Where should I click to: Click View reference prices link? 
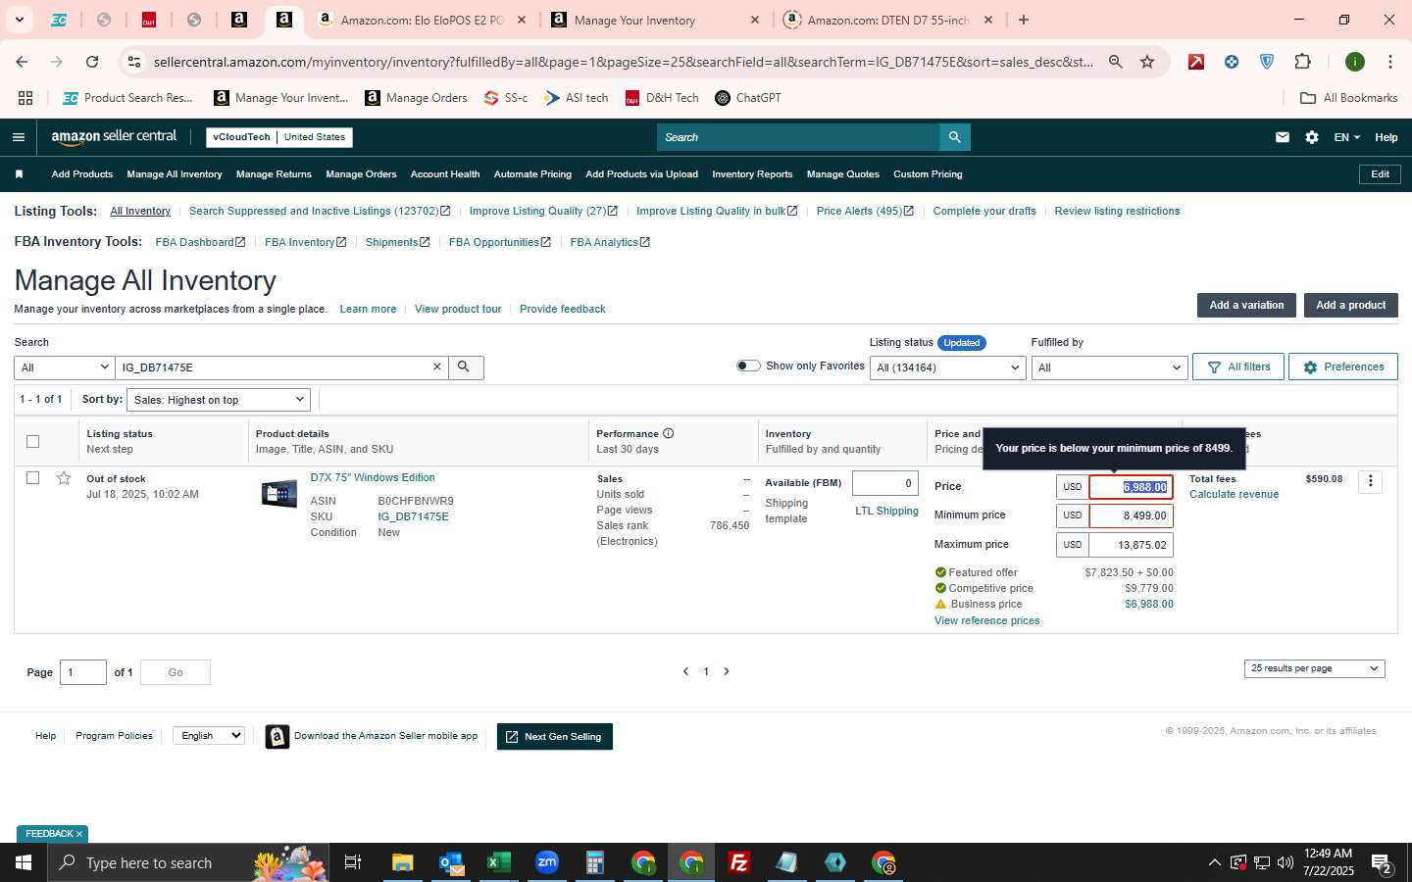986,620
